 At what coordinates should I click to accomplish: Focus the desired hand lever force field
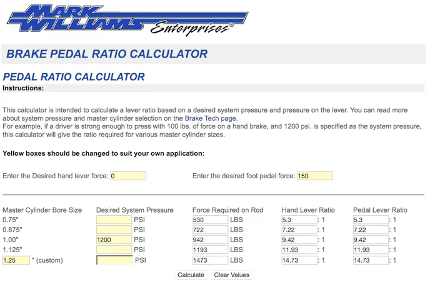(128, 176)
